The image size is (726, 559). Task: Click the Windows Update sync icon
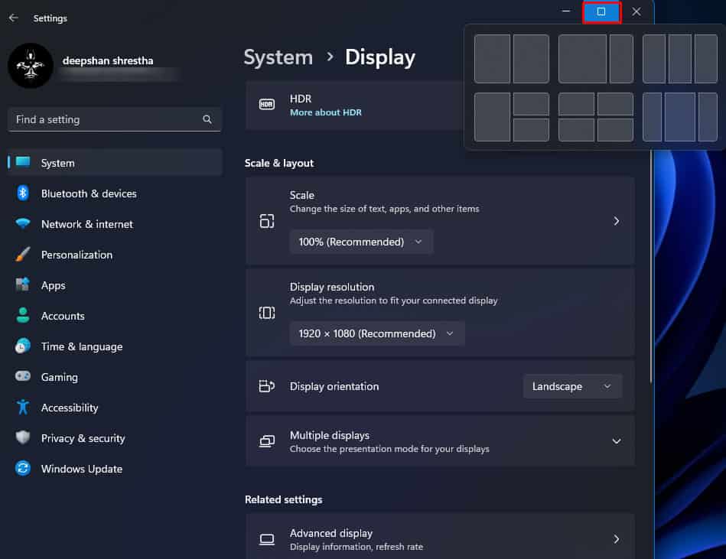click(x=23, y=468)
